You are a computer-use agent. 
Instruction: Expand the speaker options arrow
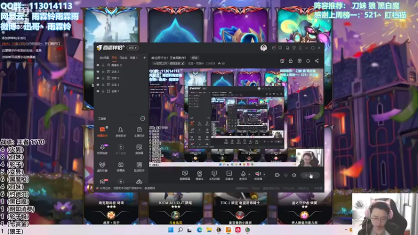point(264,174)
